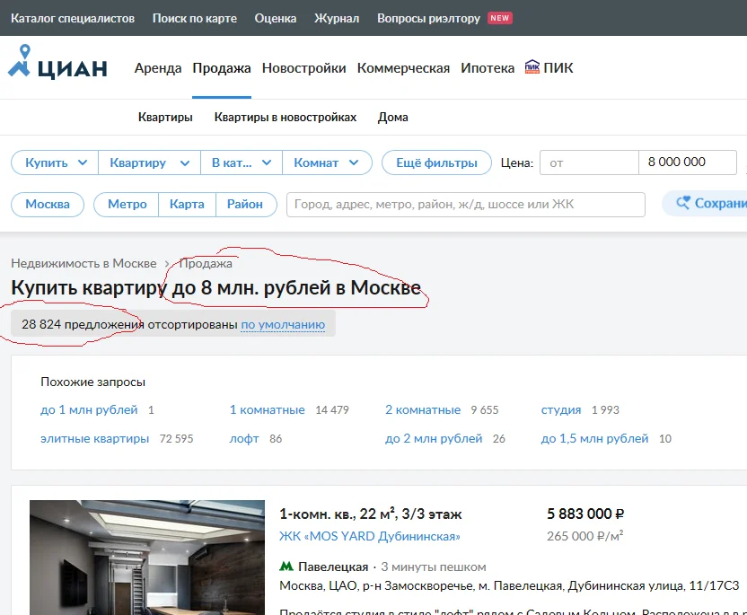
Task: Expand the Купить dropdown
Action: [55, 163]
